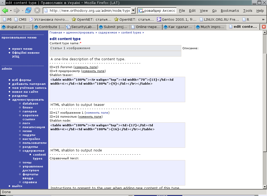Click the Shablon teaser text area

tap(117, 89)
